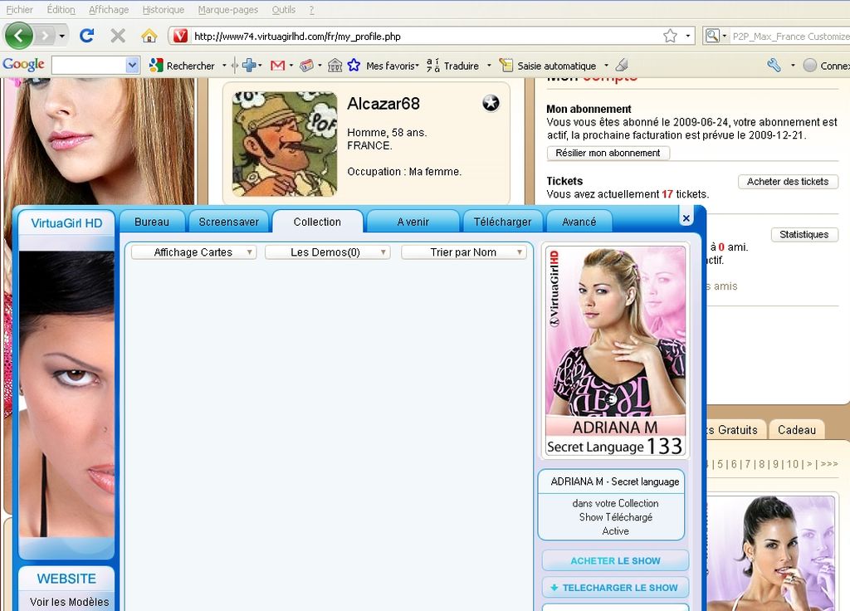Click the blue plus icon in the Google toolbar
Viewport: 850px width, 611px height.
tap(249, 66)
